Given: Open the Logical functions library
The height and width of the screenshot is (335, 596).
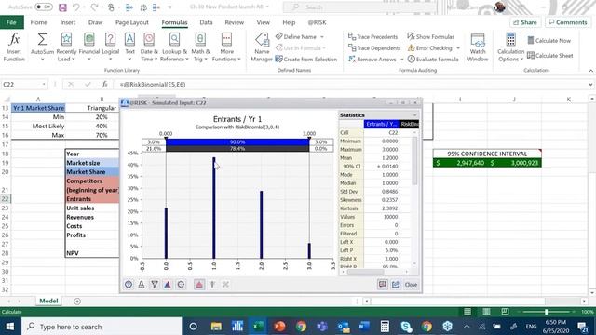Looking at the screenshot, I should coord(110,47).
